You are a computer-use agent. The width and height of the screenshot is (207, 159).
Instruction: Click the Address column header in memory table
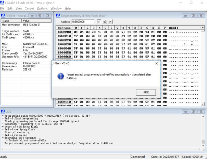[x=64, y=28]
